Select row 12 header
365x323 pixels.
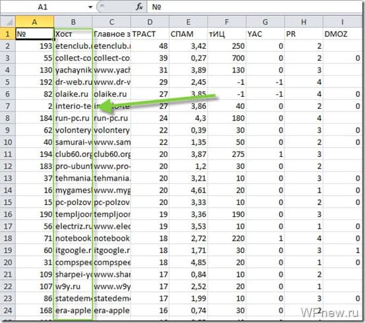8,166
